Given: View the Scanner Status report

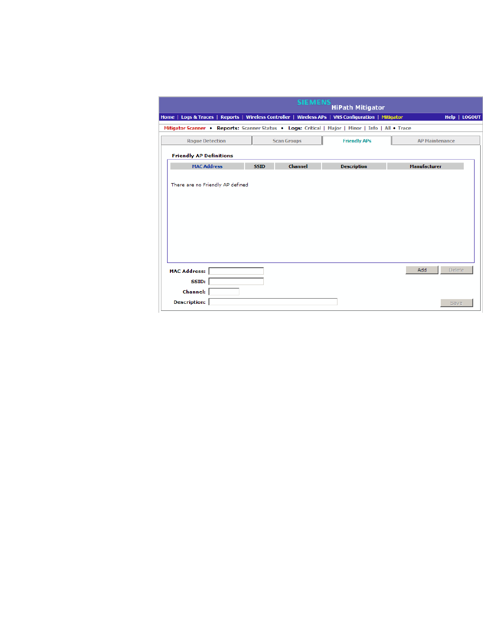Looking at the screenshot, I should coord(259,128).
